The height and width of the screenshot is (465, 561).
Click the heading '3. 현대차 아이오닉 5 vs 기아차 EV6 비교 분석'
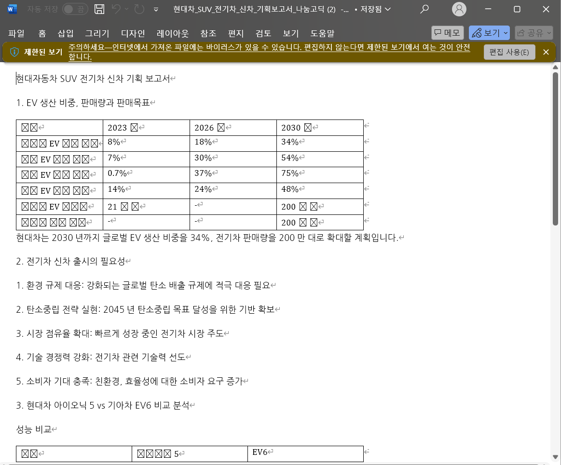tap(103, 405)
